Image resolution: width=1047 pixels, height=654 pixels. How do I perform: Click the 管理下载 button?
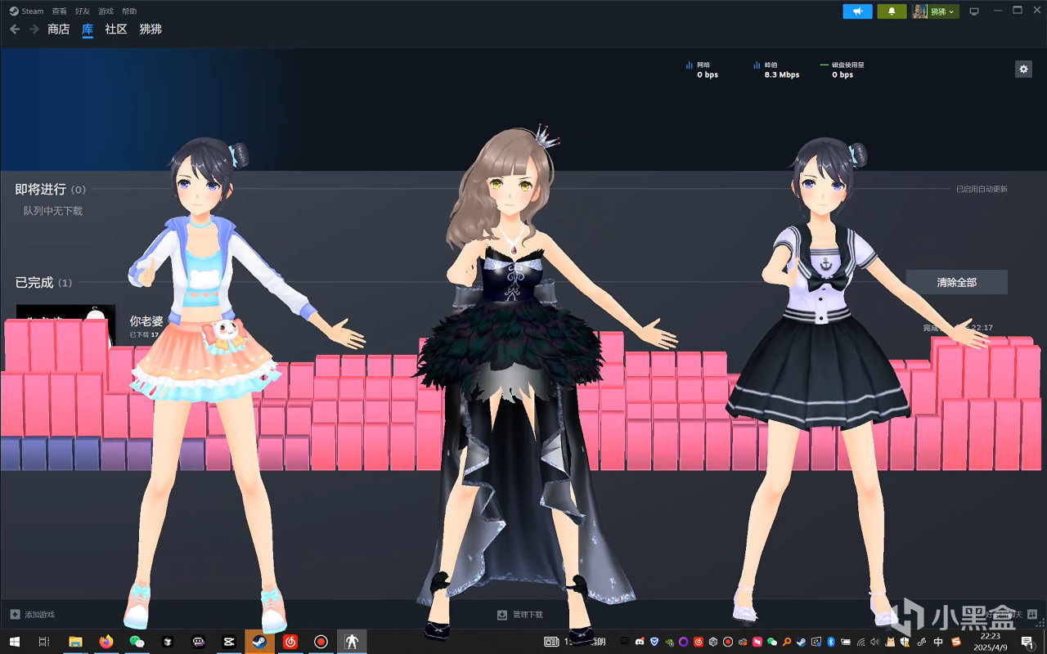520,615
